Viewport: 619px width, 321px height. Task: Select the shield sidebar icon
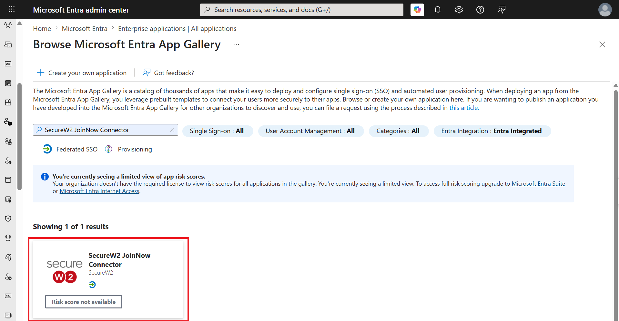(8, 219)
